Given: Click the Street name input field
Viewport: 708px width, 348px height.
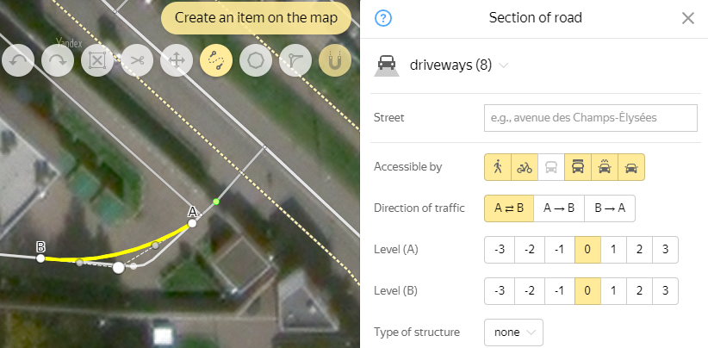Looking at the screenshot, I should pos(590,118).
